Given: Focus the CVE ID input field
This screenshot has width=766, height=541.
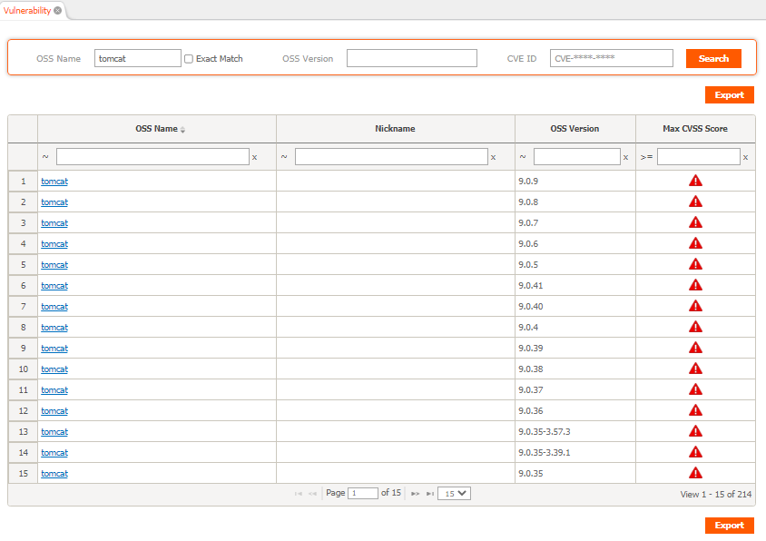Looking at the screenshot, I should (x=611, y=58).
